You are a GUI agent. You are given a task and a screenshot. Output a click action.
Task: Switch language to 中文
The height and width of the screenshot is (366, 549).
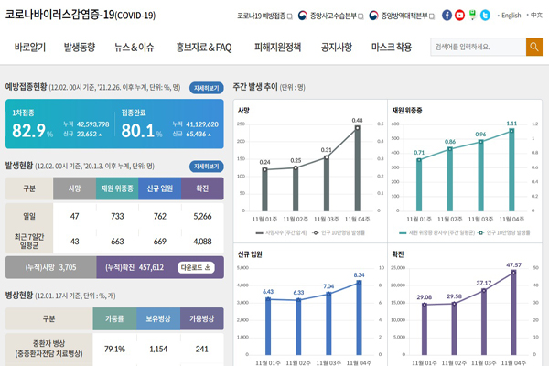point(536,15)
